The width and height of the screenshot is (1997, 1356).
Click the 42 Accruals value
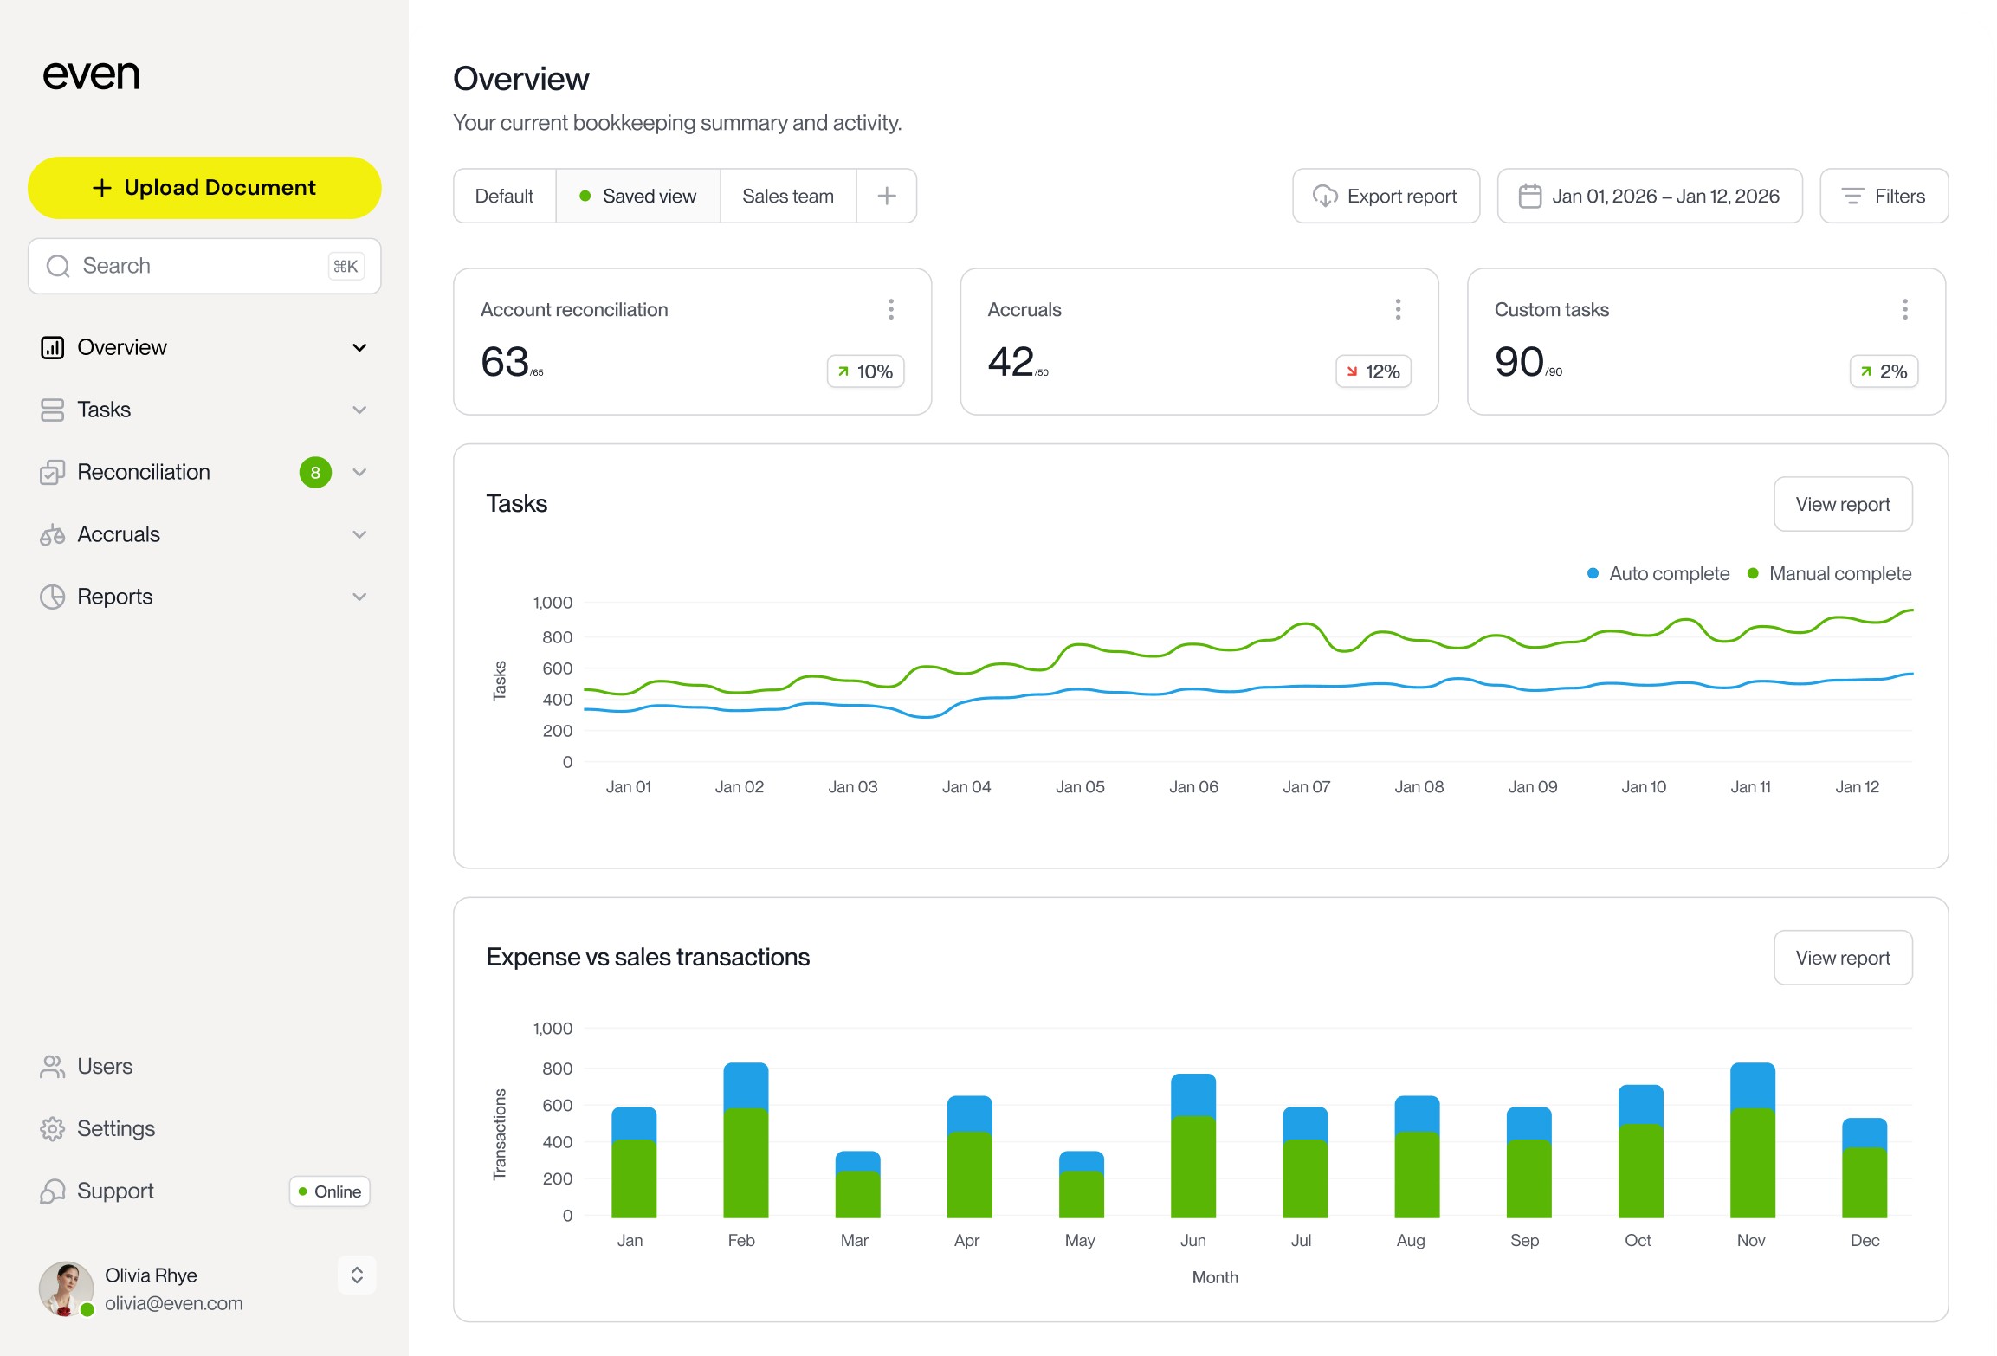tap(1011, 362)
